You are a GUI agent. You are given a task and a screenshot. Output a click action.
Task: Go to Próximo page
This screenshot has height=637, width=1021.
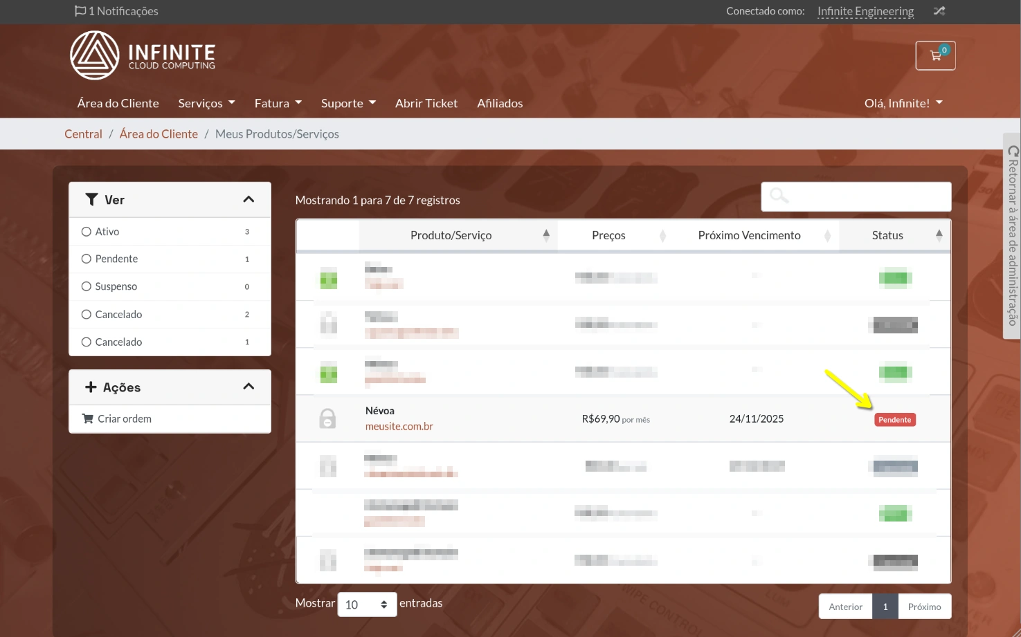[x=924, y=607]
